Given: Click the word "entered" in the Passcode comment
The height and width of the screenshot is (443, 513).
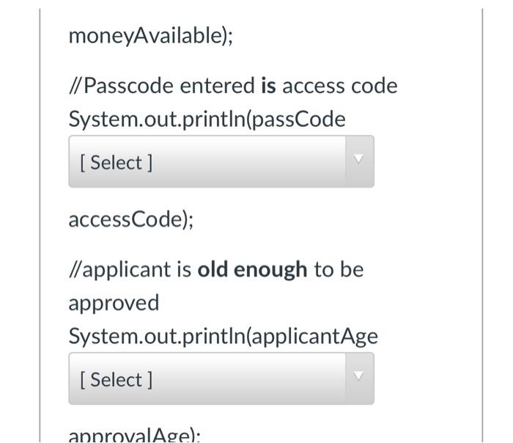Looking at the screenshot, I should point(217,86).
